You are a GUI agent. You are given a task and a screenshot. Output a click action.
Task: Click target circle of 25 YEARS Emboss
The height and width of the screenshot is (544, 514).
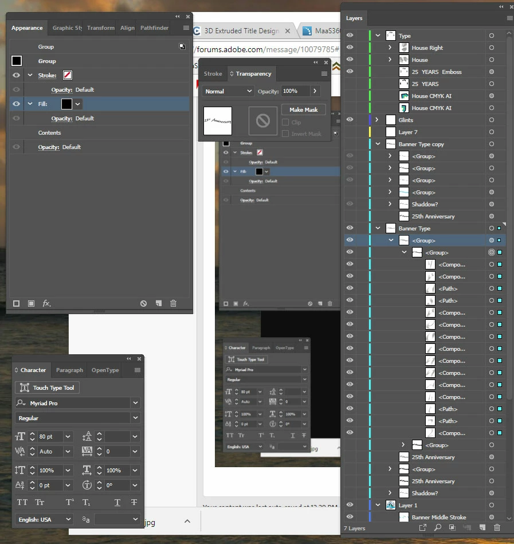[492, 72]
